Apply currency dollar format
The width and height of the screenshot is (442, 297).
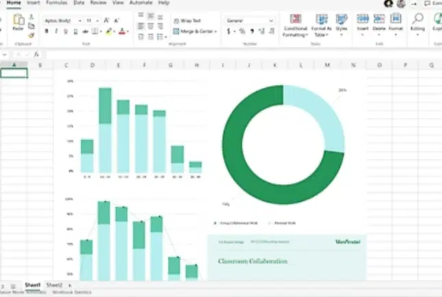click(x=229, y=31)
